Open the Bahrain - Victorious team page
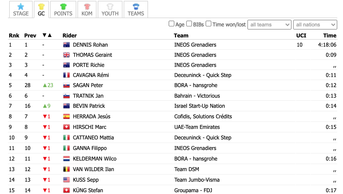Viewport: 343px width, 194px height. [197, 96]
